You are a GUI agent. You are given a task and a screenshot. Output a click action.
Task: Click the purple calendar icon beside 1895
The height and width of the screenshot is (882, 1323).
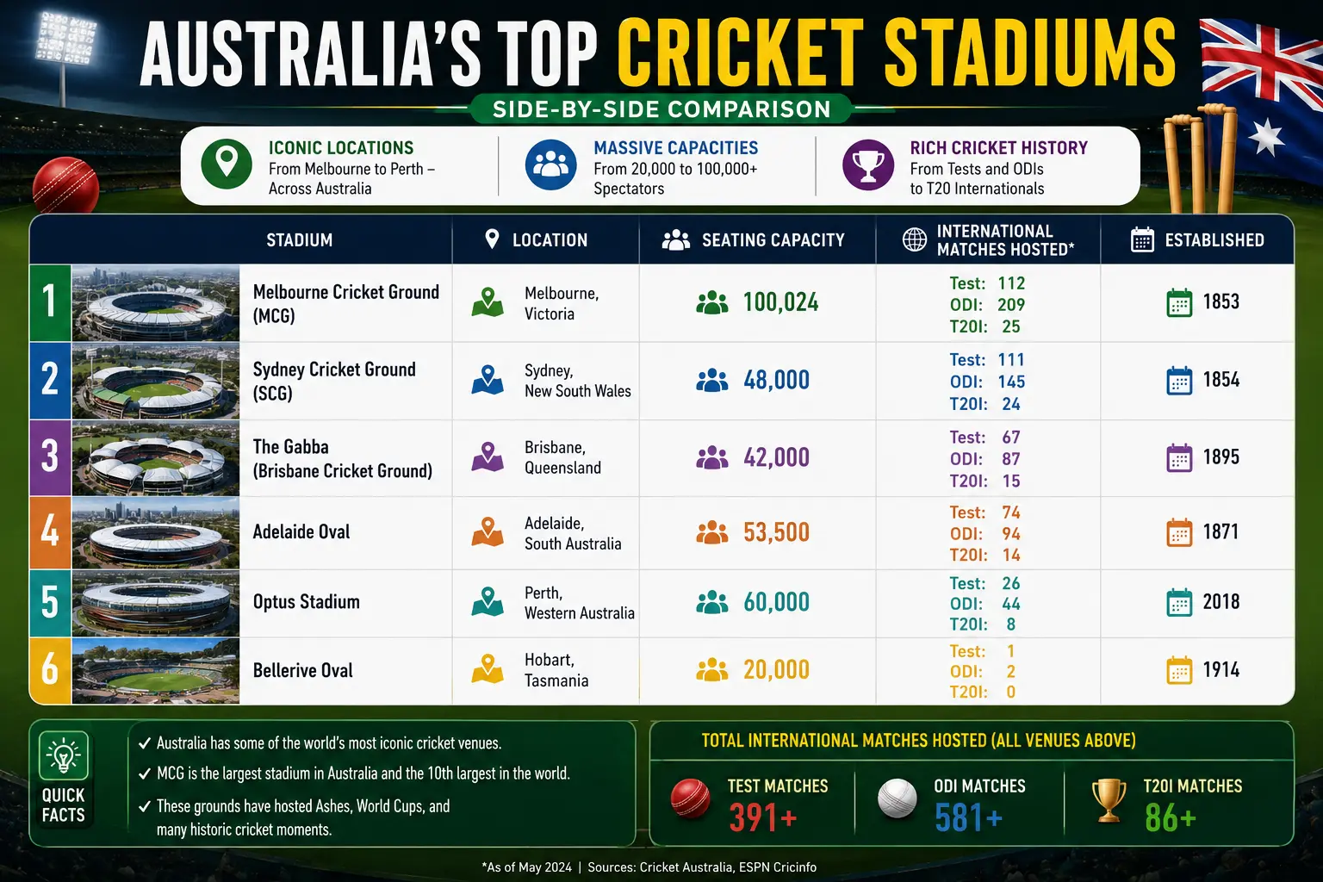click(1179, 457)
